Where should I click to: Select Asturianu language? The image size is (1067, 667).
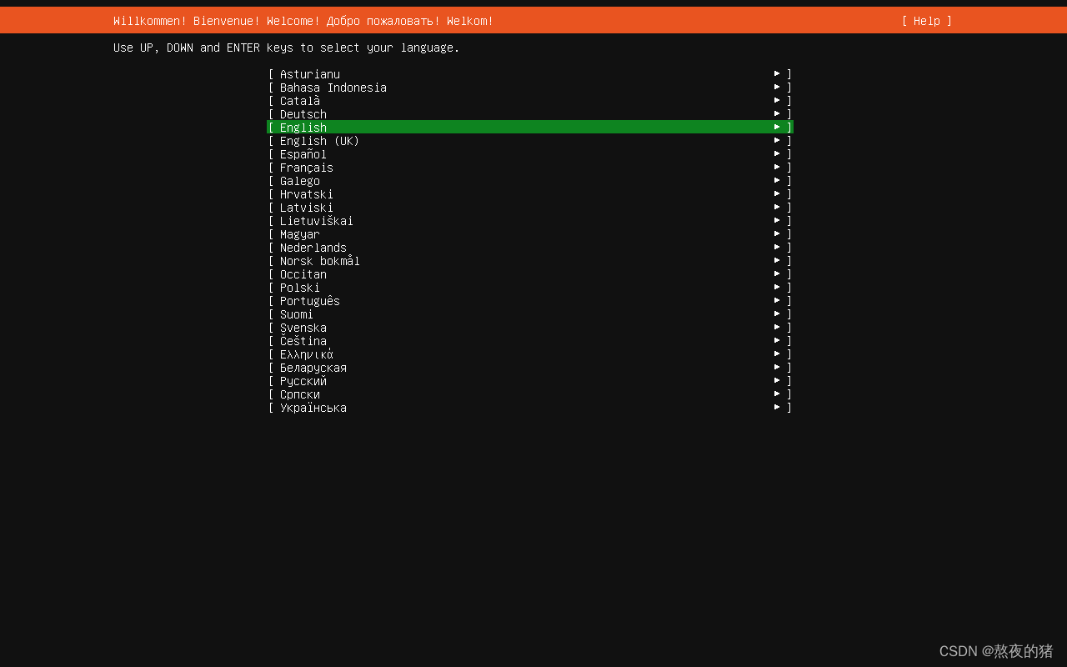click(x=530, y=73)
